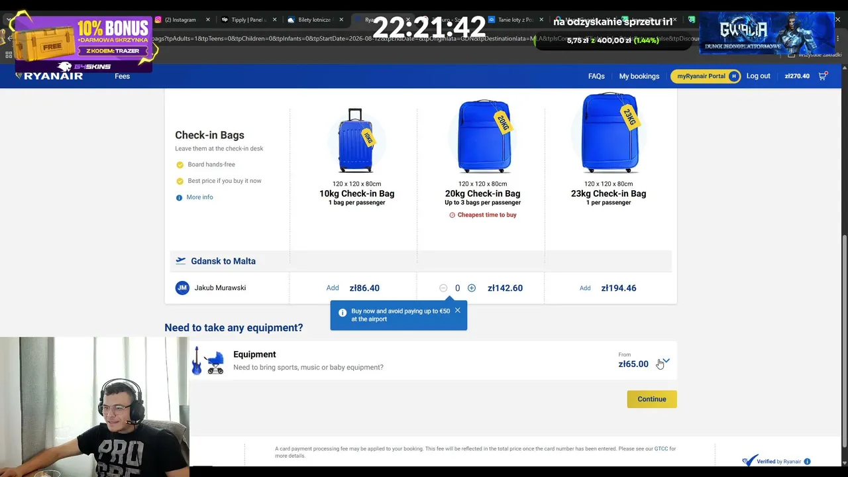The width and height of the screenshot is (848, 477).
Task: Click the Continue button
Action: 652,399
